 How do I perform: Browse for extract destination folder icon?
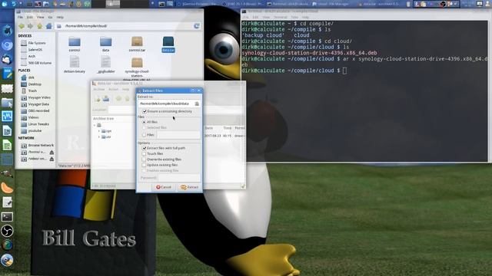(197, 103)
